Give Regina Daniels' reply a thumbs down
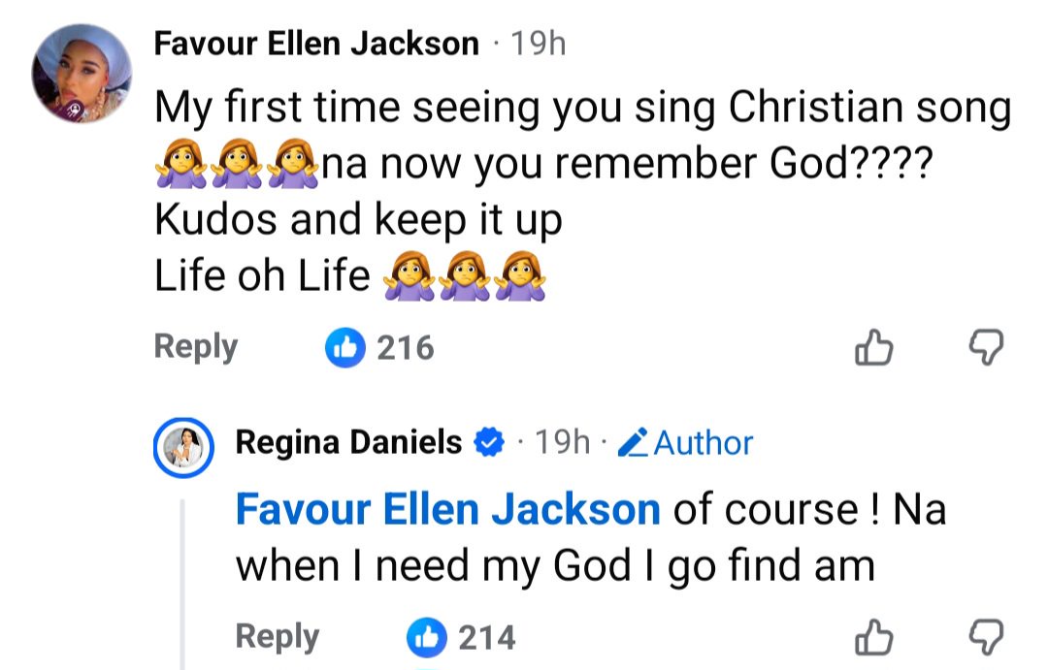1048x670 pixels. [988, 635]
